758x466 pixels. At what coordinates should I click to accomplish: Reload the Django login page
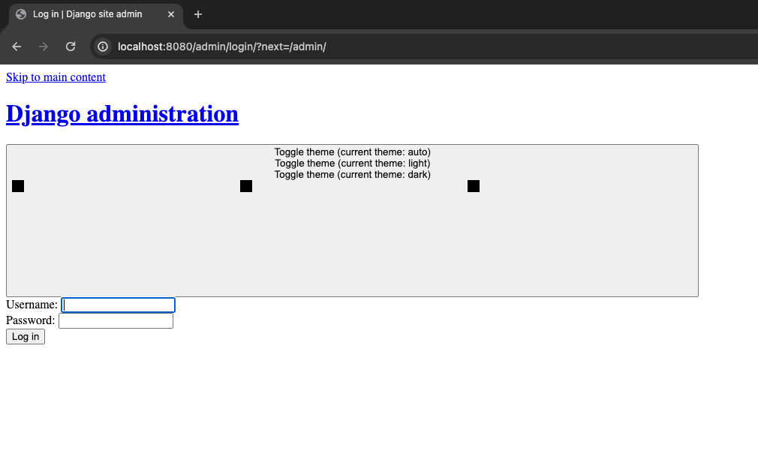pyautogui.click(x=71, y=47)
